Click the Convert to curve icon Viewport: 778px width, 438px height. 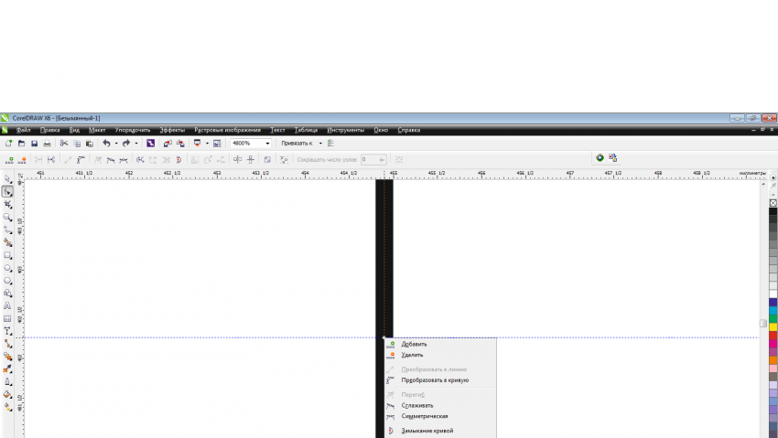81,159
